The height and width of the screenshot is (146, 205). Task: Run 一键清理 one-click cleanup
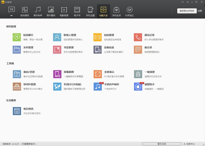[x=138, y=74]
